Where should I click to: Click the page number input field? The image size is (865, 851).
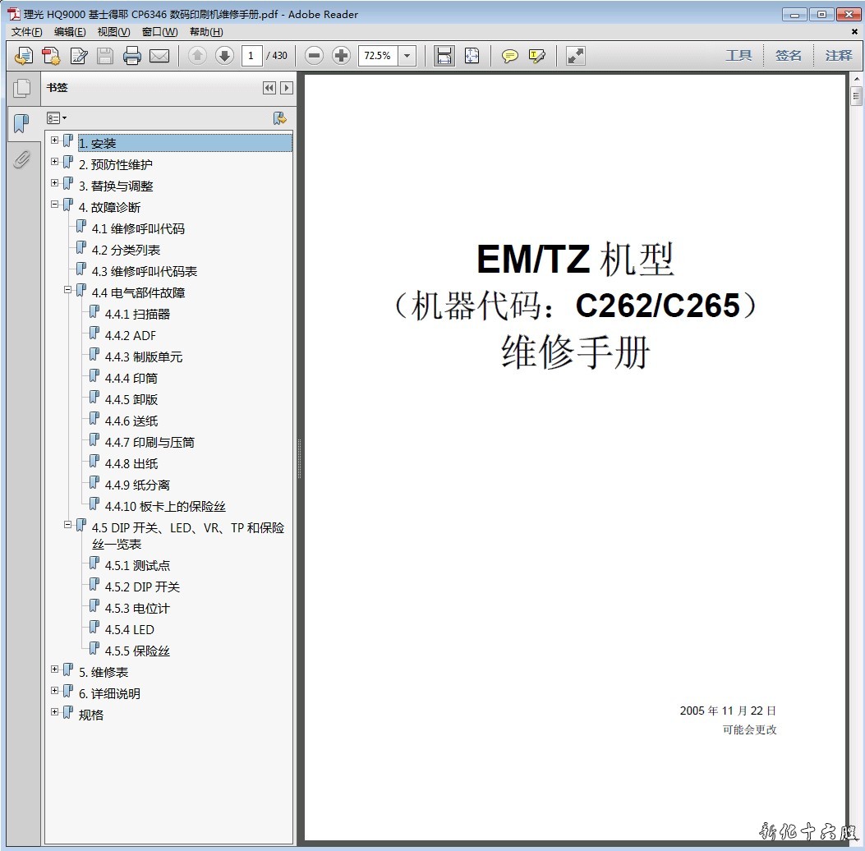[252, 56]
